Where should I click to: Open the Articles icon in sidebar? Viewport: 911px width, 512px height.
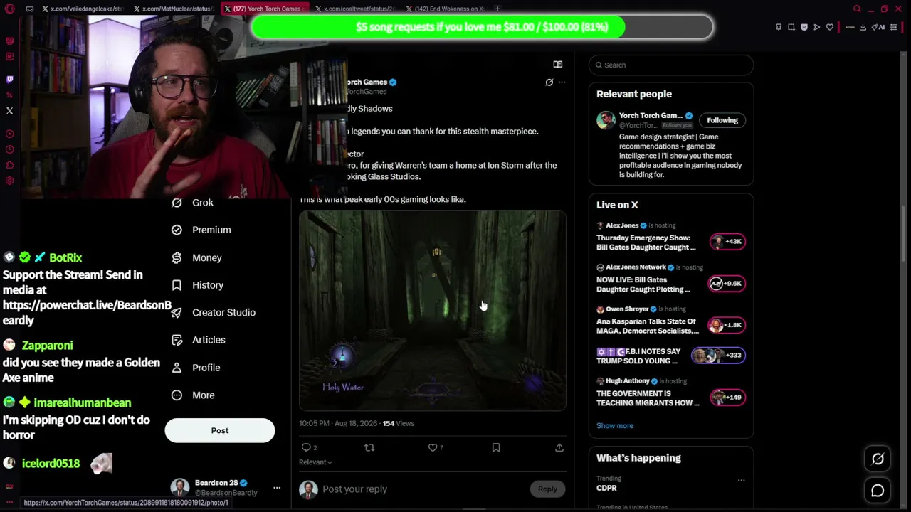[177, 340]
